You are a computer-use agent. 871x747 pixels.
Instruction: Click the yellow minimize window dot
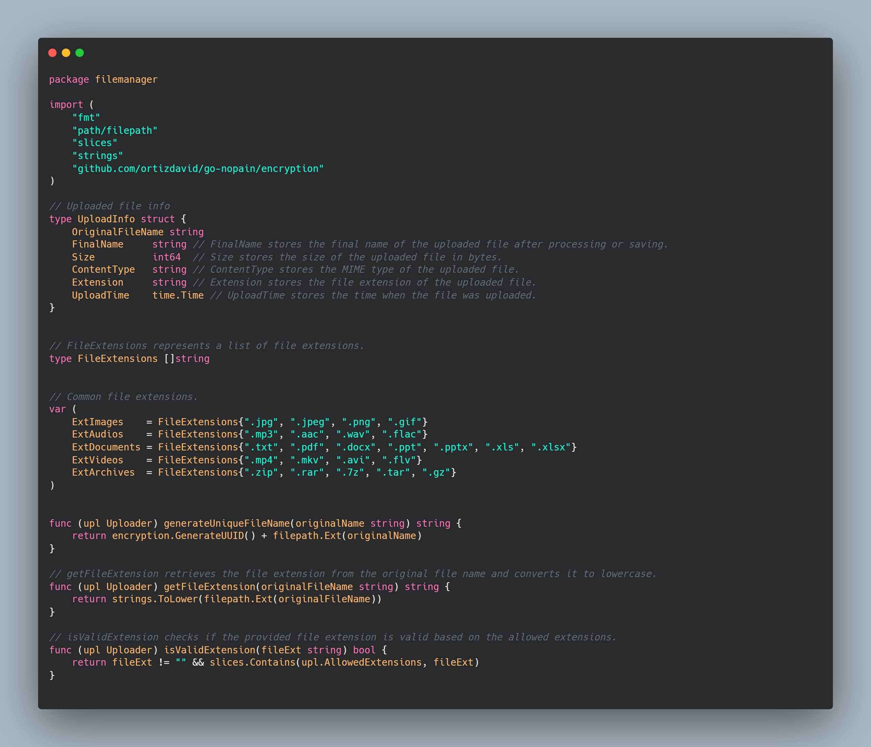(66, 52)
